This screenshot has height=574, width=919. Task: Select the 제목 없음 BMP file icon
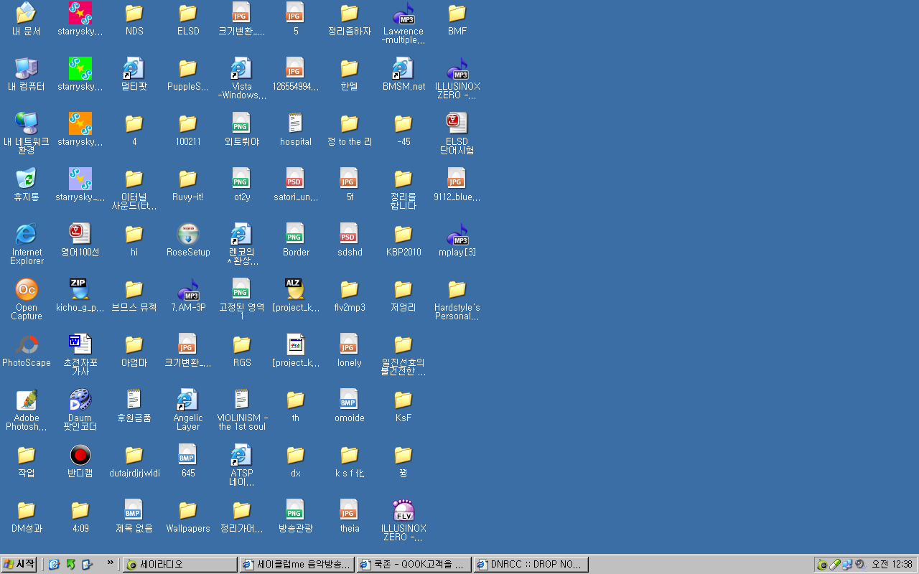point(134,511)
